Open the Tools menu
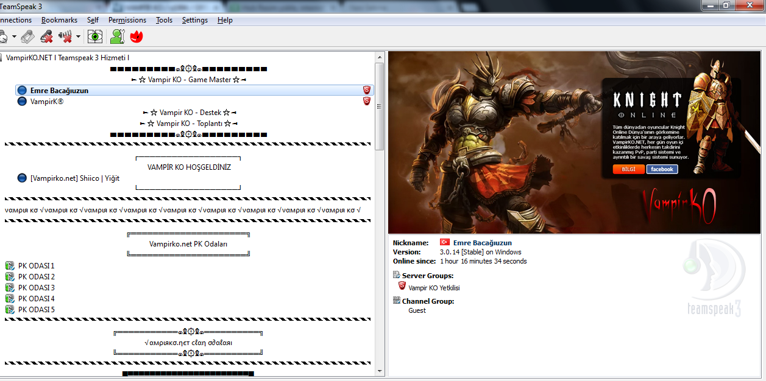 coord(164,20)
